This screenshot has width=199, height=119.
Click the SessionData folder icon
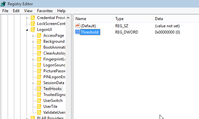pos(39,83)
